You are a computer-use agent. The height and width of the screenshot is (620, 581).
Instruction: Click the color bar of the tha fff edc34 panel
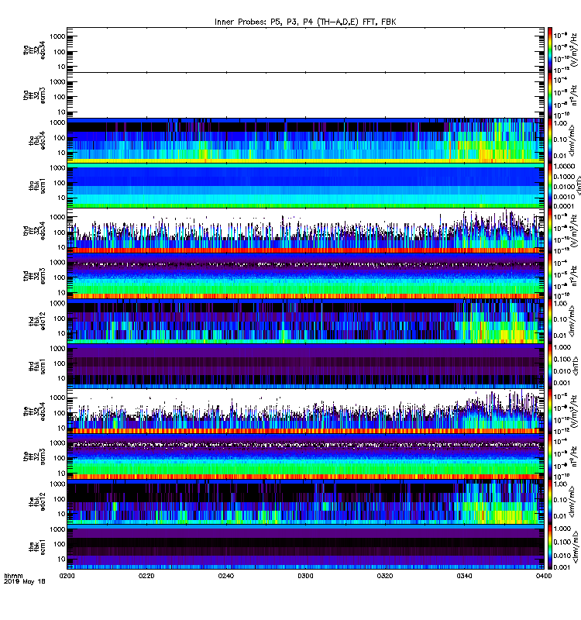[550, 50]
